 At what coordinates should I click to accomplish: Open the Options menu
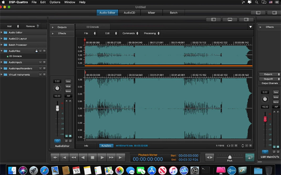click(55, 2)
